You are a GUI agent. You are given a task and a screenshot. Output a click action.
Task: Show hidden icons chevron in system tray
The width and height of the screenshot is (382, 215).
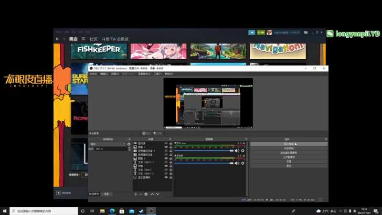[340, 211]
